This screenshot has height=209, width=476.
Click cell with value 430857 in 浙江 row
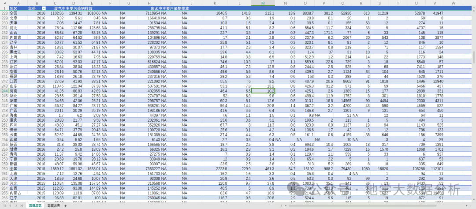[x=149, y=66]
